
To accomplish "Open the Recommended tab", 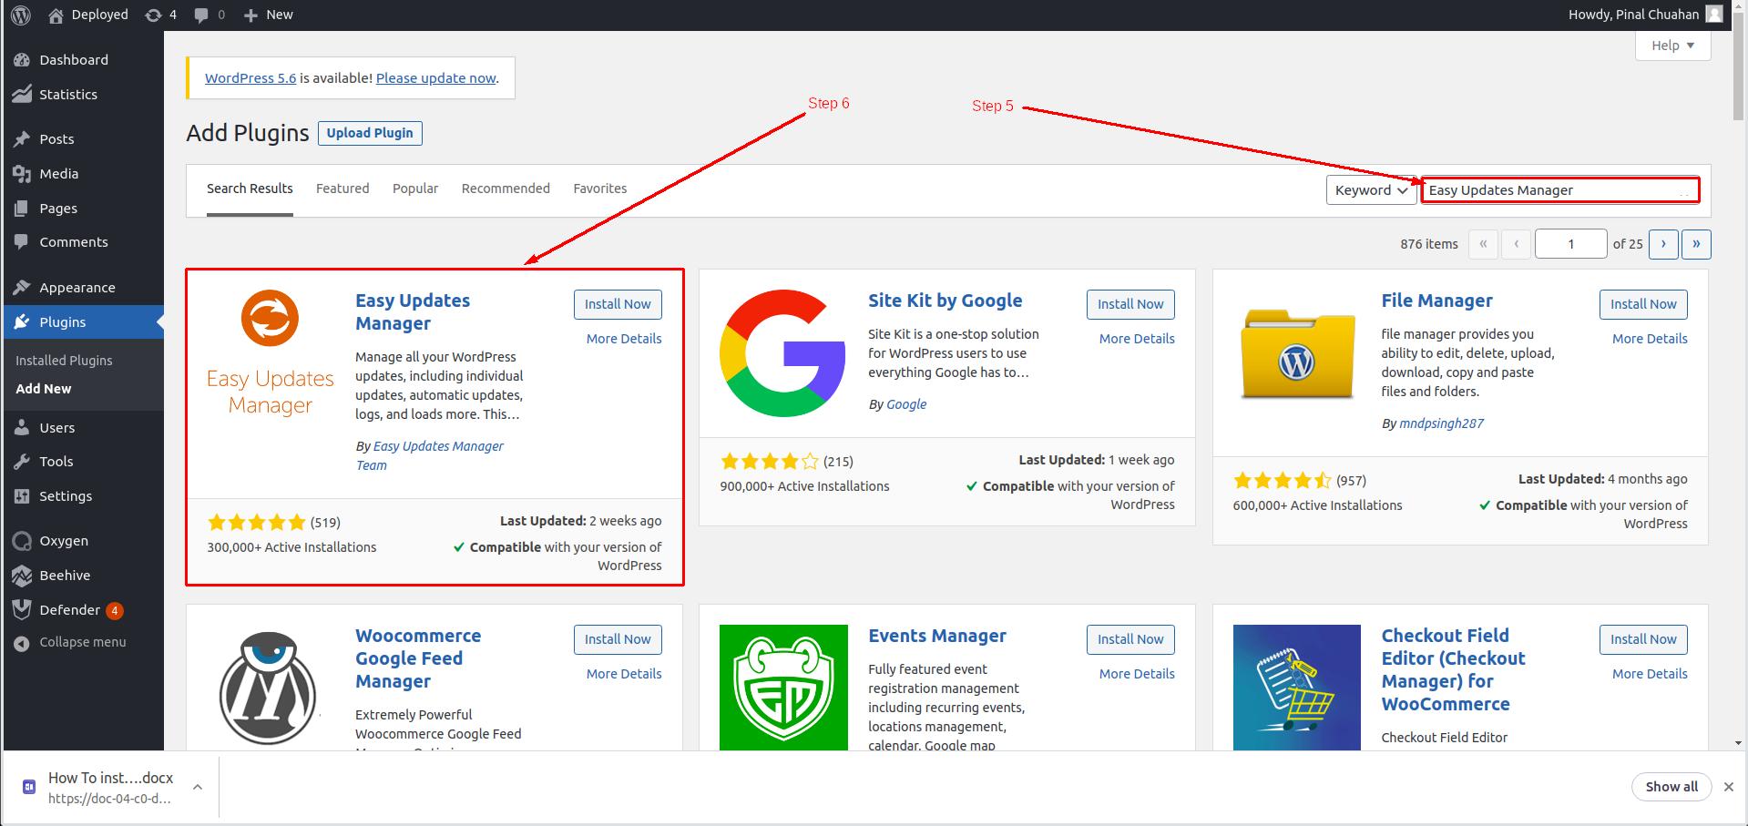I will coord(506,189).
